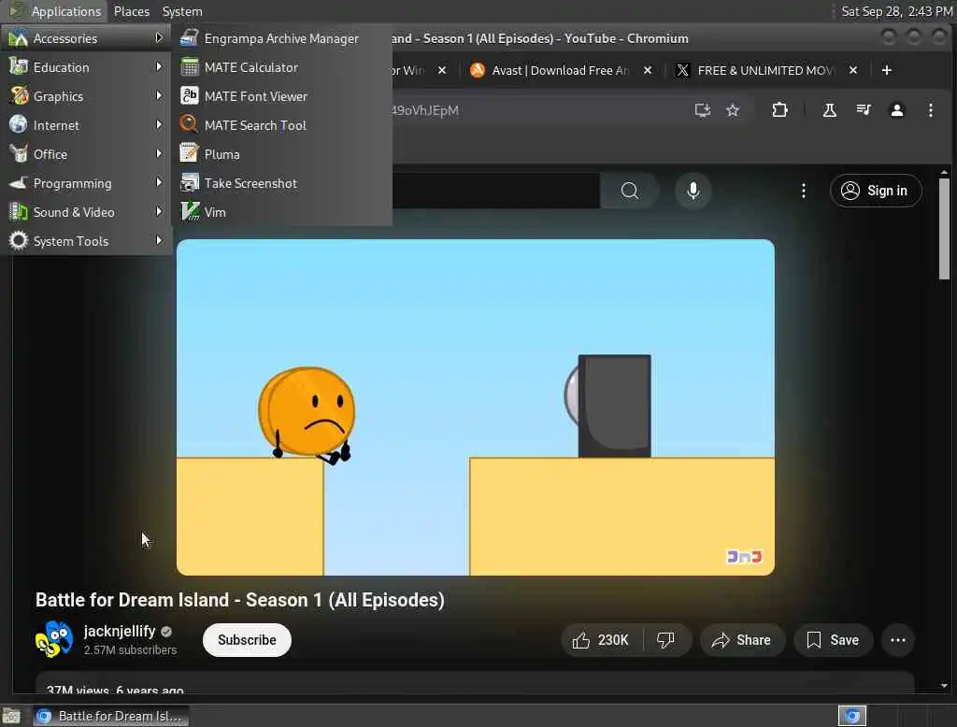Open Vim from Accessories
This screenshot has height=727, width=957.
[x=281, y=212]
